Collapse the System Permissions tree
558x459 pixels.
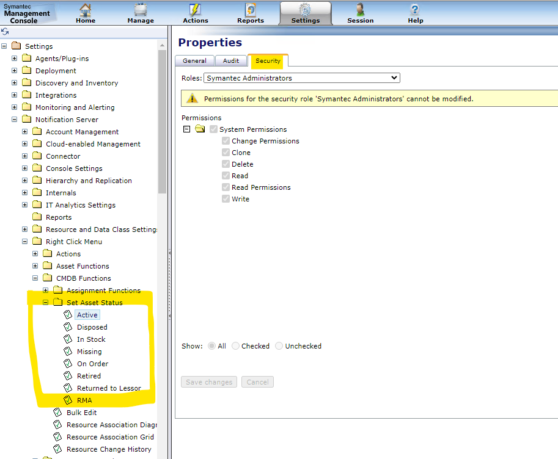click(186, 129)
